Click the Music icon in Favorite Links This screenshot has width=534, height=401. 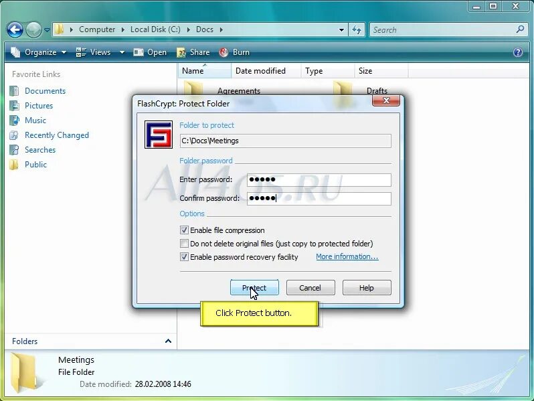14,121
